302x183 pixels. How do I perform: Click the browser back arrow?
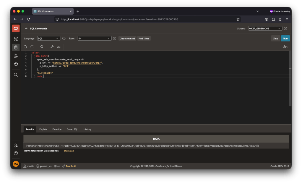pos(15,19)
